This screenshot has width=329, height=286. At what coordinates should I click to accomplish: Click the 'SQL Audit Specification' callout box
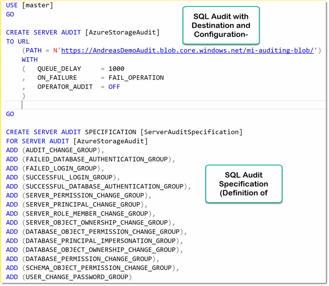[x=243, y=184]
